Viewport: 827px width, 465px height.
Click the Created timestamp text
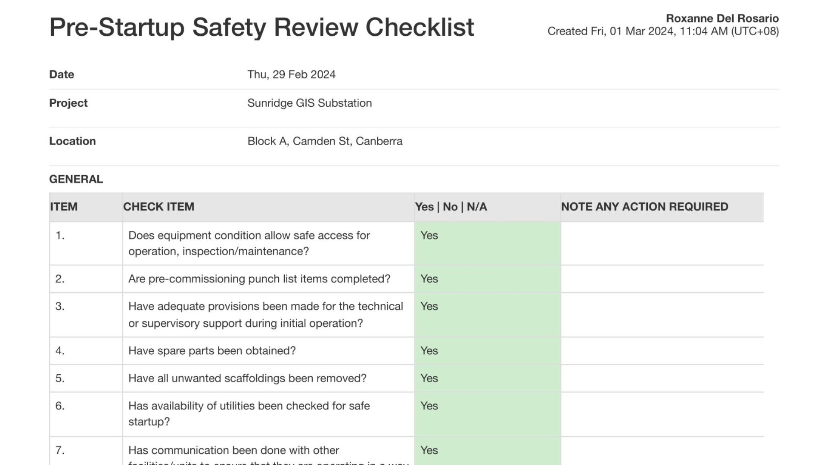click(x=663, y=31)
